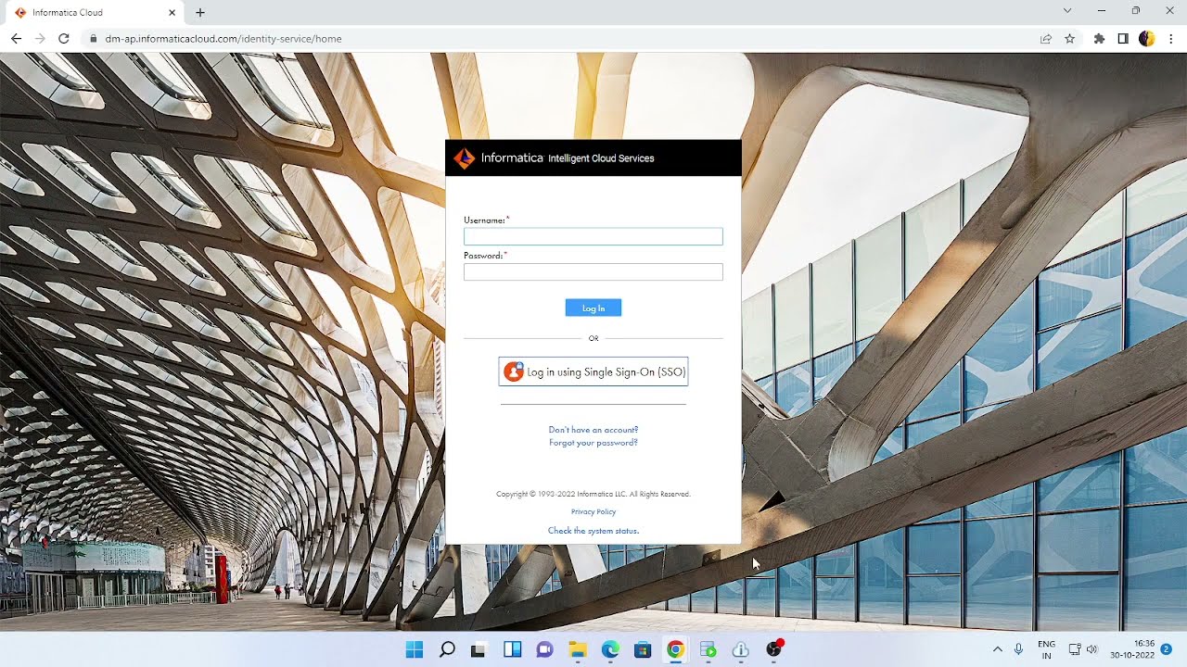The width and height of the screenshot is (1187, 667).
Task: Open the red-dot recording app on taskbar
Action: tap(774, 649)
